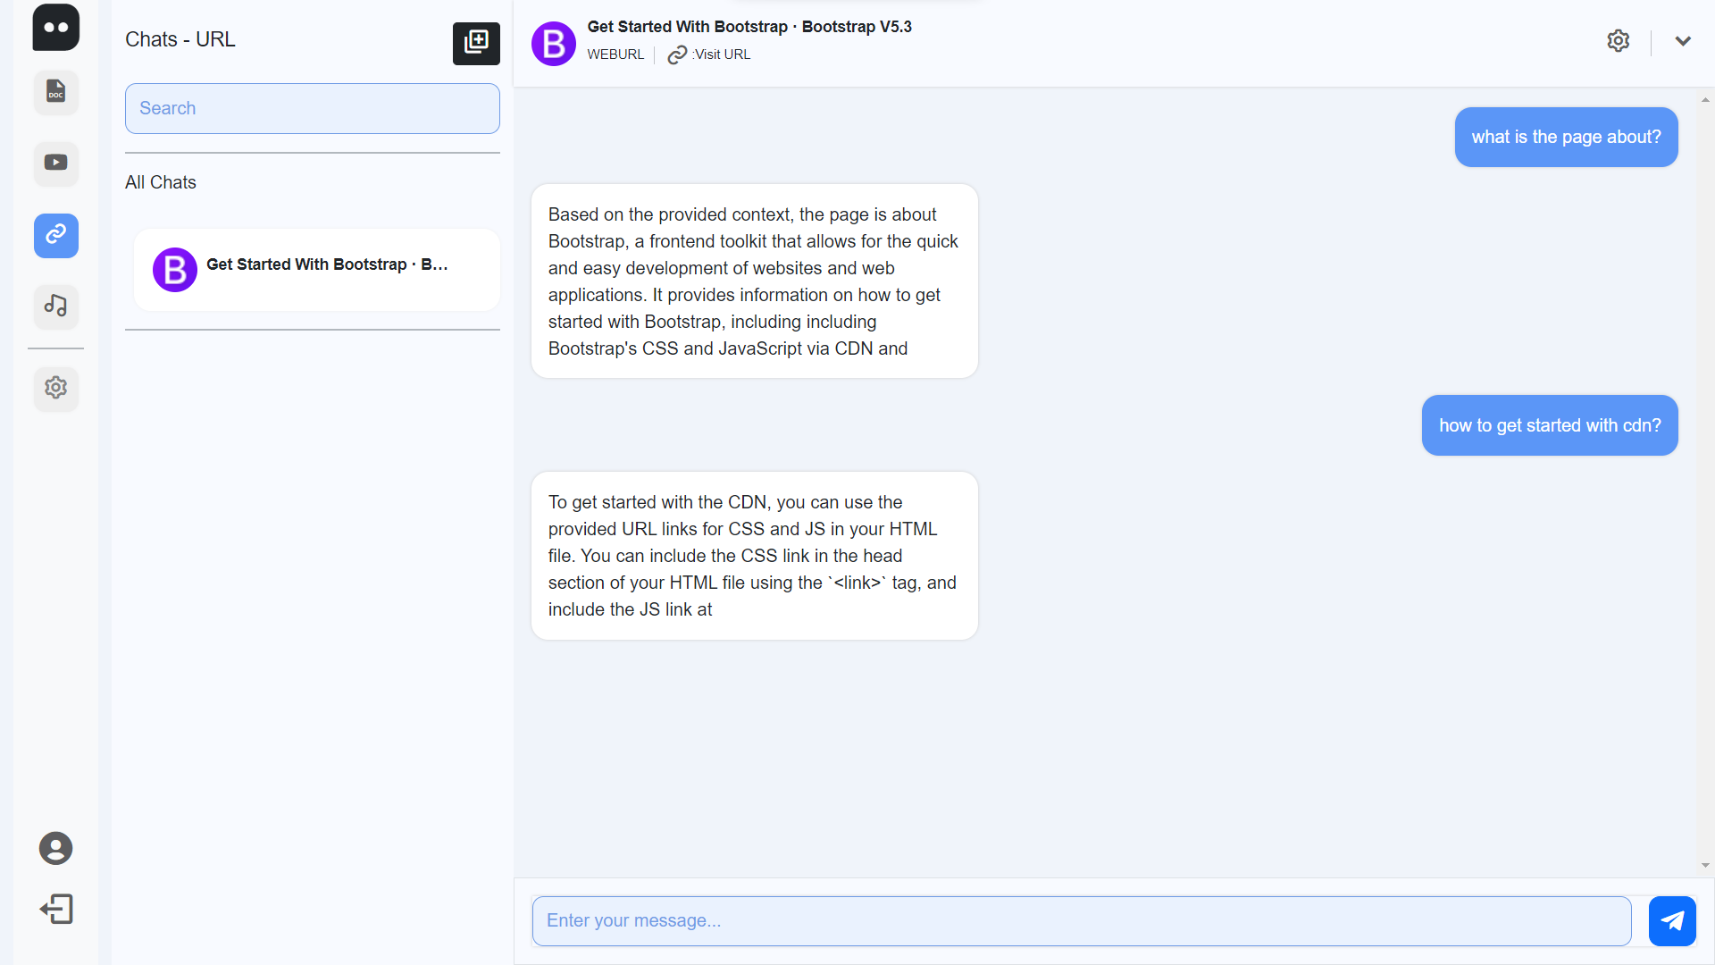Open the document chats section
1715x965 pixels.
pos(55,92)
